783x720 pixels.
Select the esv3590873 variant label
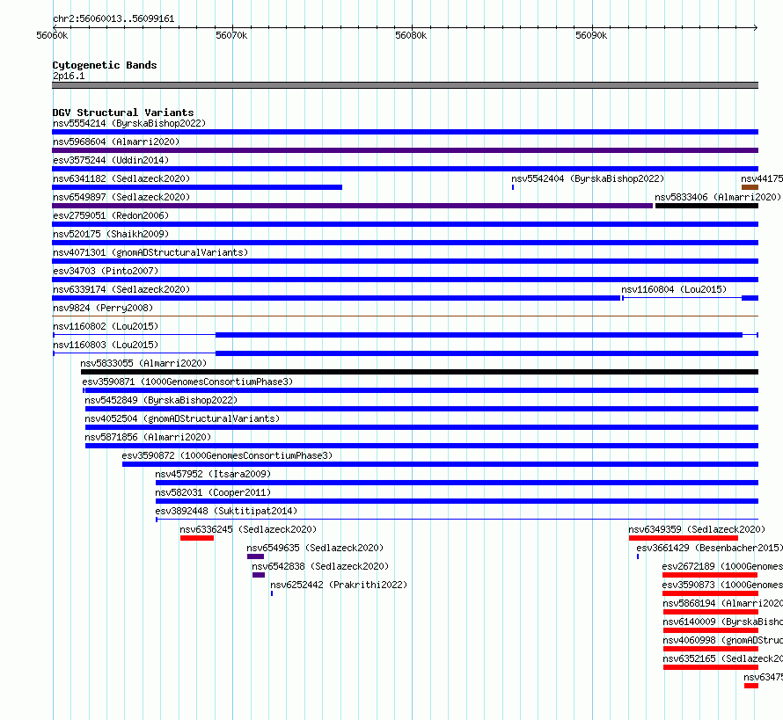(722, 585)
